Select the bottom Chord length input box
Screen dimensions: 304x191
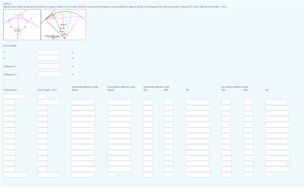click(49, 175)
